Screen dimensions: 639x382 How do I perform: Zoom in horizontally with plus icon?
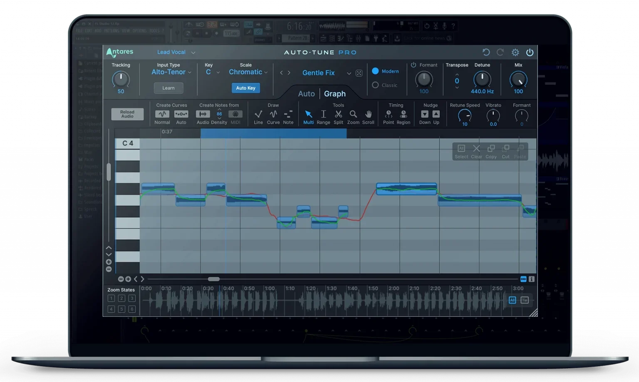pyautogui.click(x=128, y=279)
